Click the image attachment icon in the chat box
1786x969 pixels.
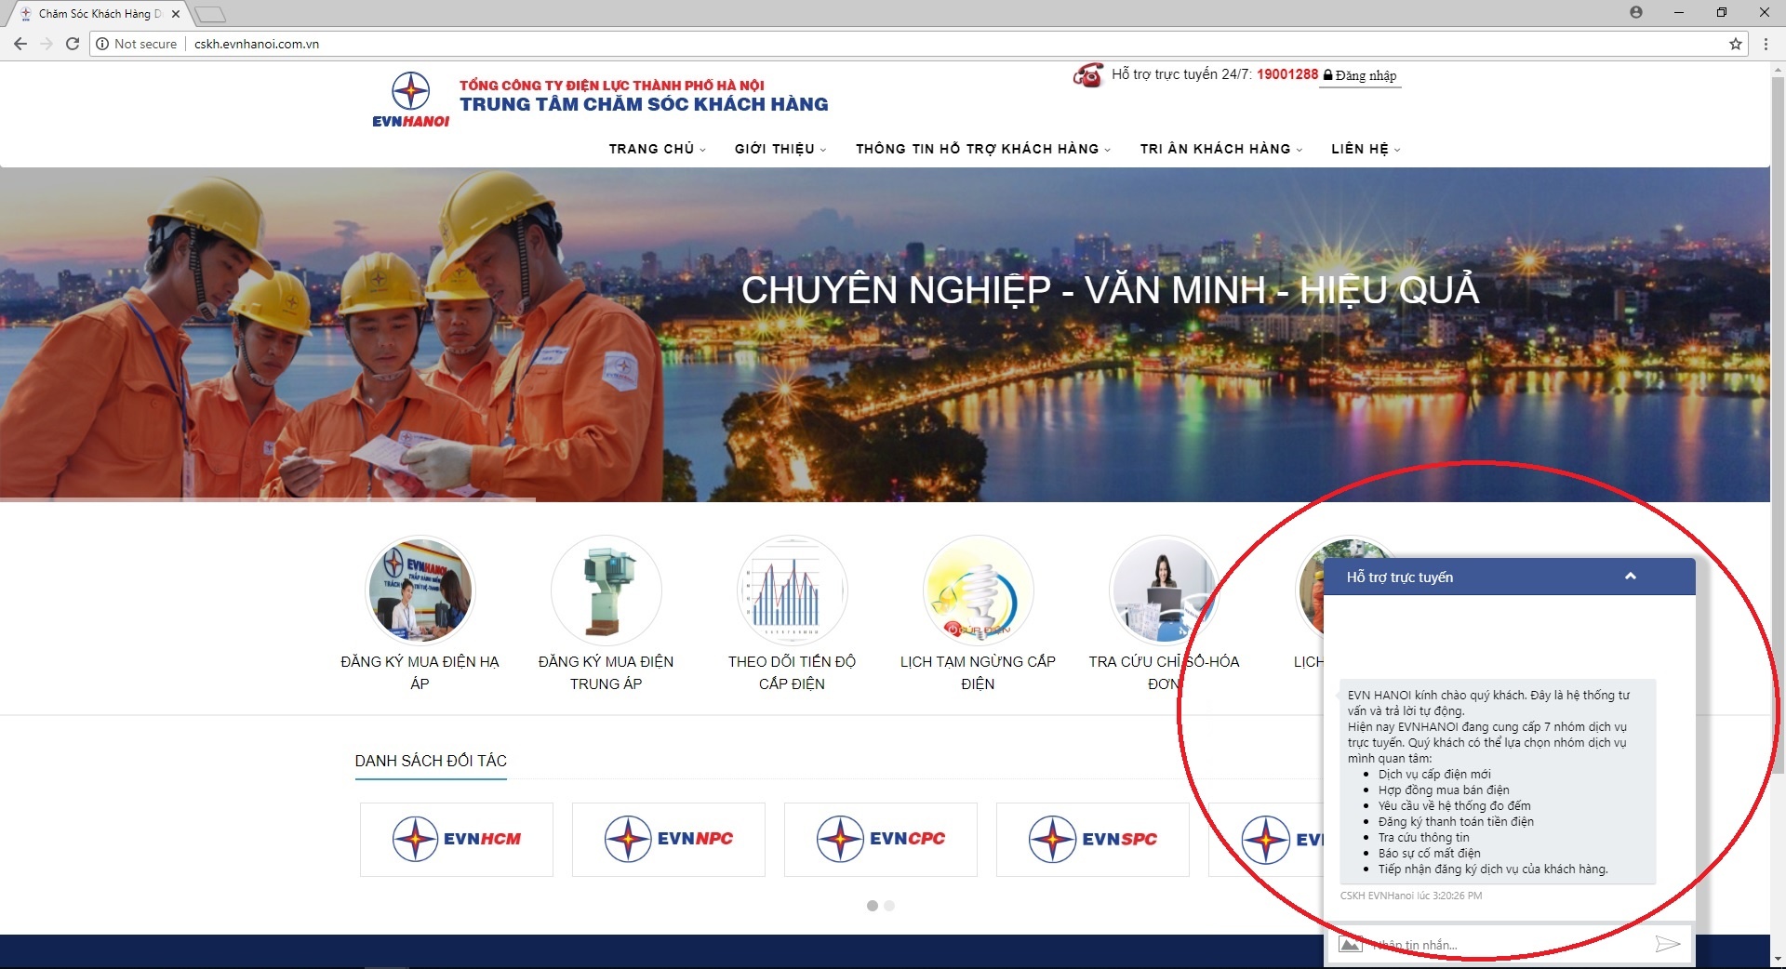(1351, 944)
